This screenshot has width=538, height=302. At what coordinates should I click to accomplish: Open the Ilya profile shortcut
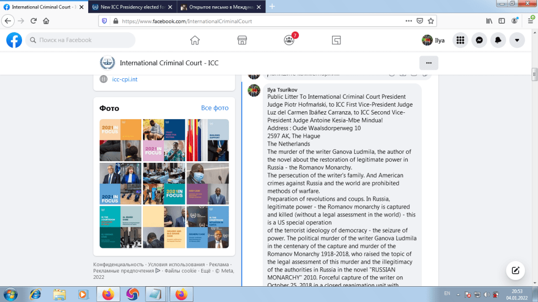coord(433,40)
